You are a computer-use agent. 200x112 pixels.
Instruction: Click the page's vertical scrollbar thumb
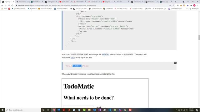click(199, 37)
